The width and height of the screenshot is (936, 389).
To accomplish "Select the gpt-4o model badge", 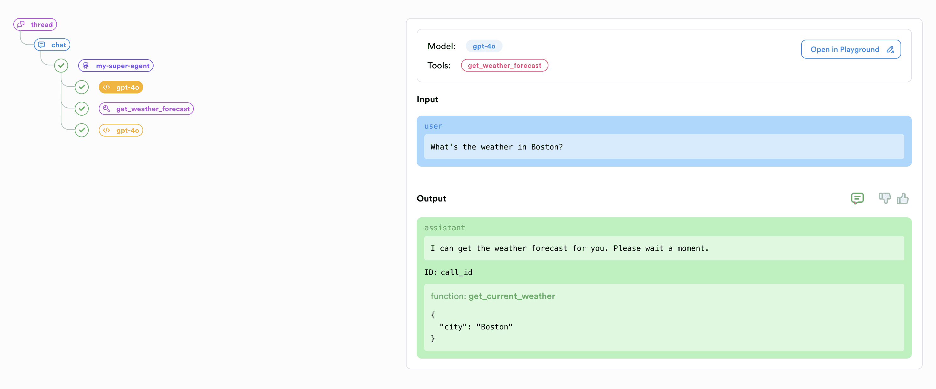I will (x=484, y=46).
